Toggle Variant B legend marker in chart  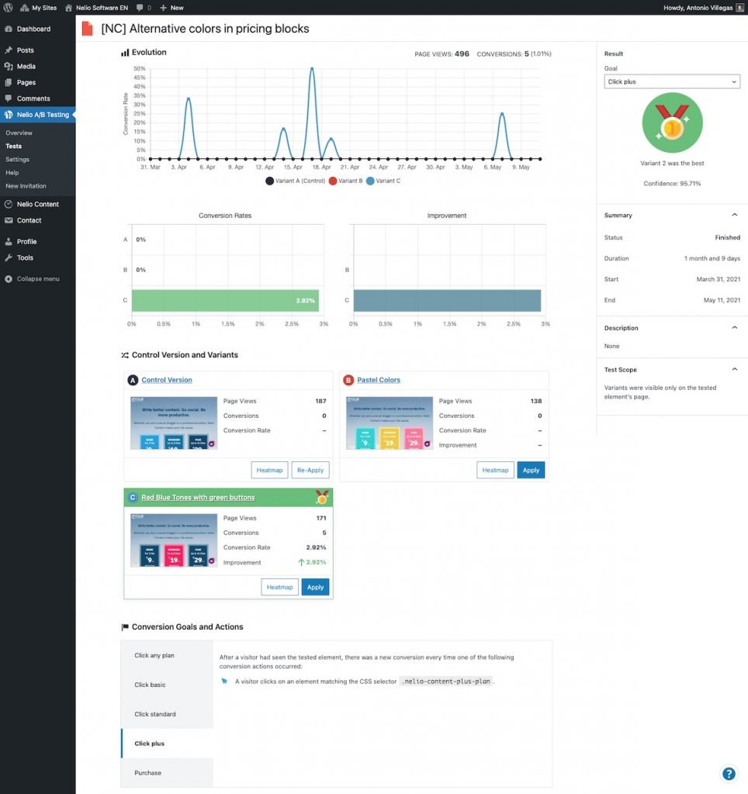[333, 181]
